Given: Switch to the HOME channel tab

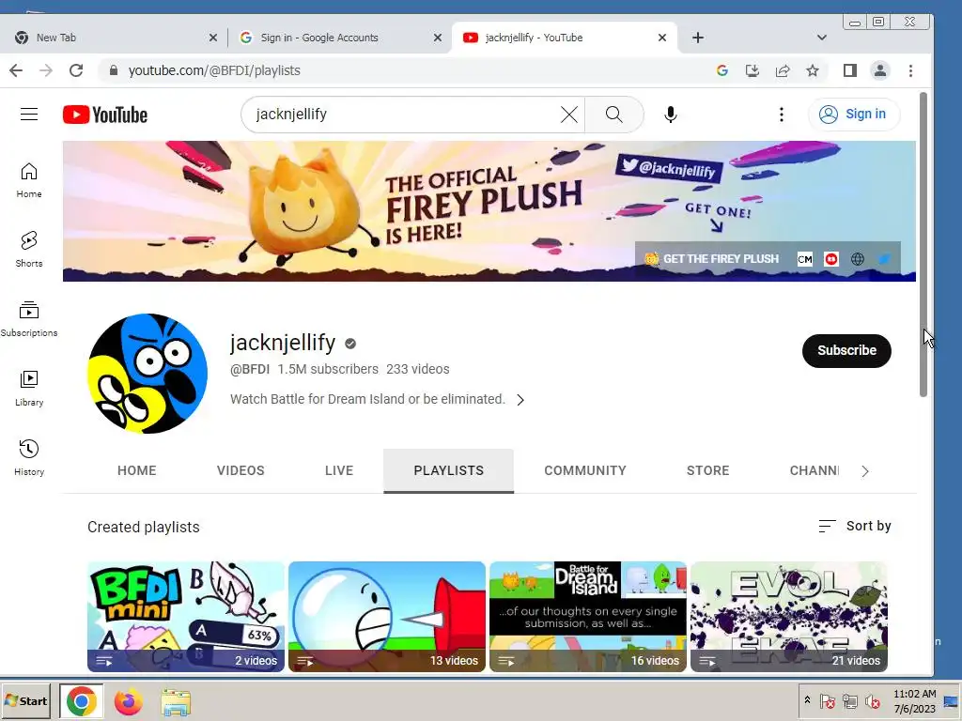Looking at the screenshot, I should pos(137,471).
